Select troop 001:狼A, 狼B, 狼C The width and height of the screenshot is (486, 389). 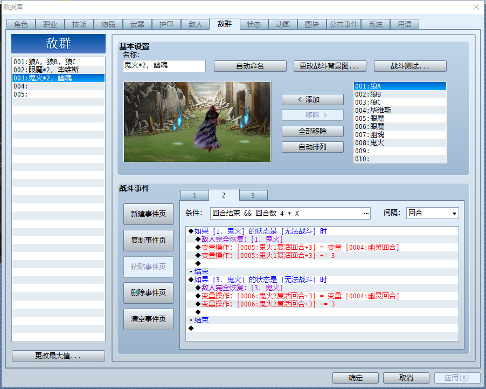point(59,62)
